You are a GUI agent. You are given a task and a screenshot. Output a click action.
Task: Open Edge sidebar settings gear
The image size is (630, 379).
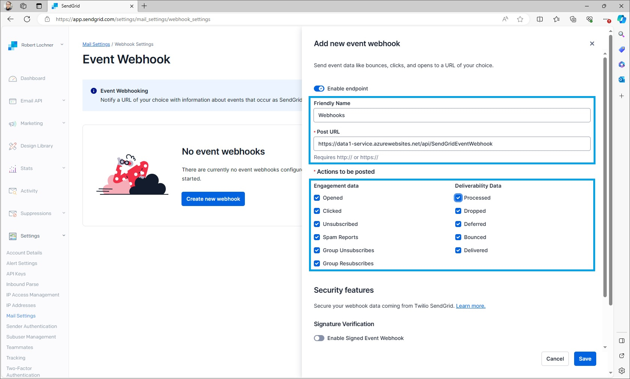(x=621, y=371)
